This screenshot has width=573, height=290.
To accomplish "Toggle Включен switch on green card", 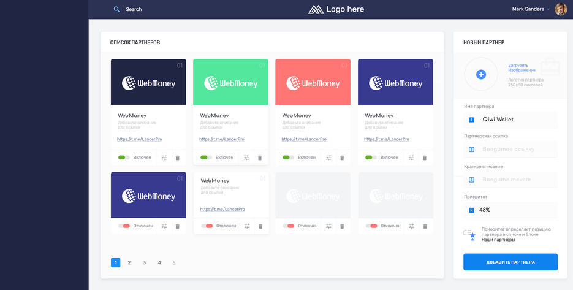I will tap(206, 158).
